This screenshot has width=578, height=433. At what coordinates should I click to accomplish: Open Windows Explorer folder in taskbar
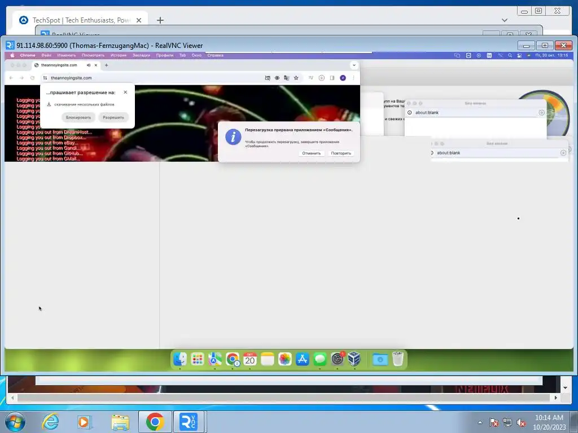pos(120,422)
